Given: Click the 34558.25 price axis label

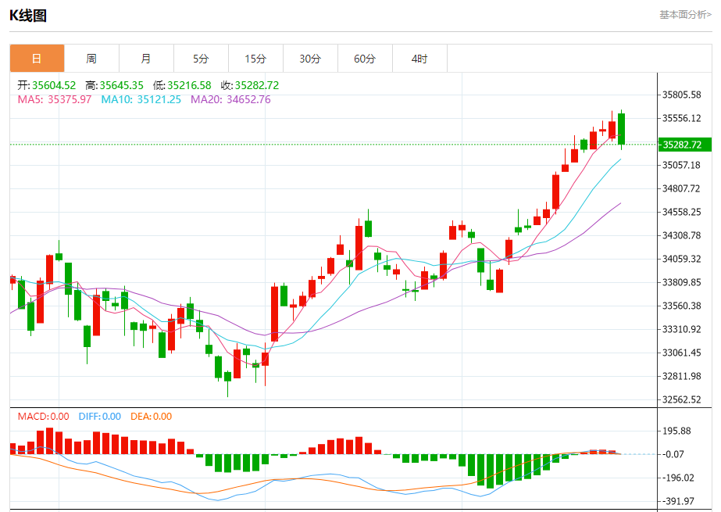Looking at the screenshot, I should click(681, 212).
